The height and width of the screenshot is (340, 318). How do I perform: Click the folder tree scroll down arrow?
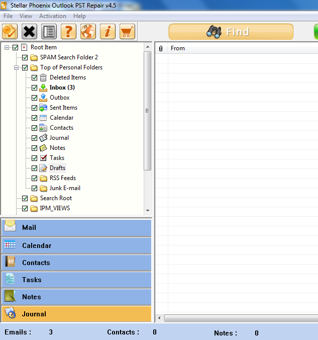(x=148, y=211)
